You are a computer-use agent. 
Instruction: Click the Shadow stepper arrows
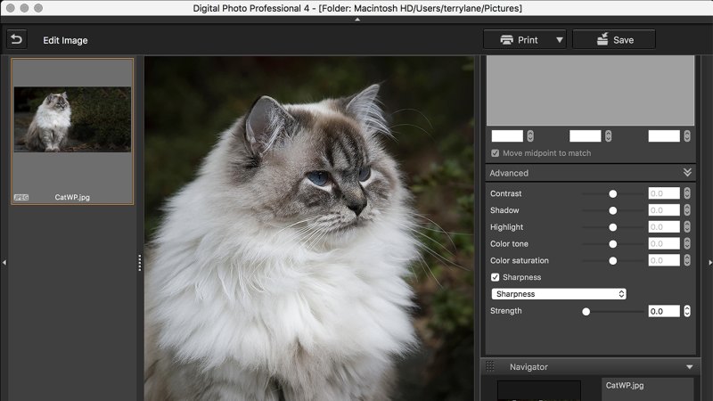[x=687, y=210]
